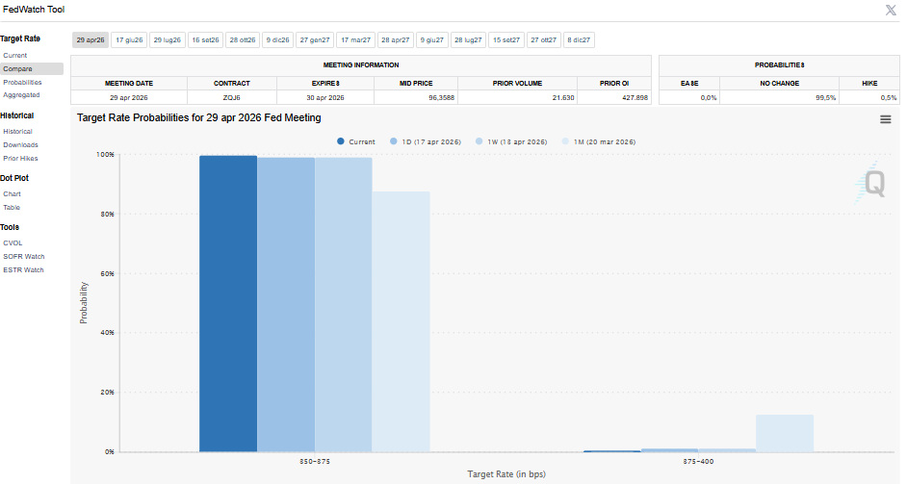Switch to the 17 giu26 meeting tab
907x484 pixels.
(129, 40)
